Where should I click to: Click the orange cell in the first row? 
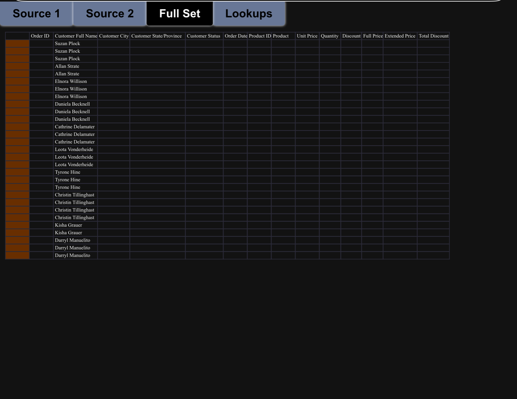pyautogui.click(x=17, y=44)
